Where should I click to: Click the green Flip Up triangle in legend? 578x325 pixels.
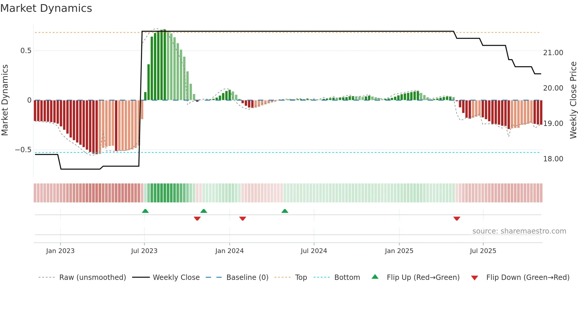click(375, 277)
